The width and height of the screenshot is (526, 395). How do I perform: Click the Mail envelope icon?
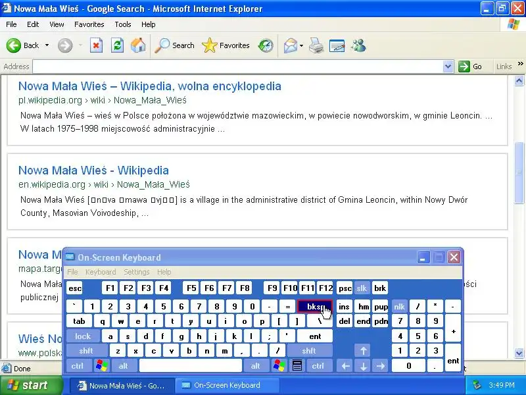(291, 45)
